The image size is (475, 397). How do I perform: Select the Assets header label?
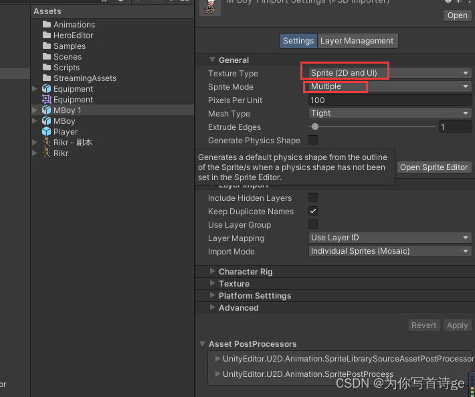pos(47,11)
